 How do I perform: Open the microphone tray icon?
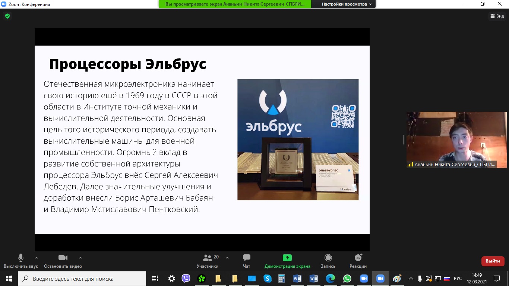click(420, 279)
